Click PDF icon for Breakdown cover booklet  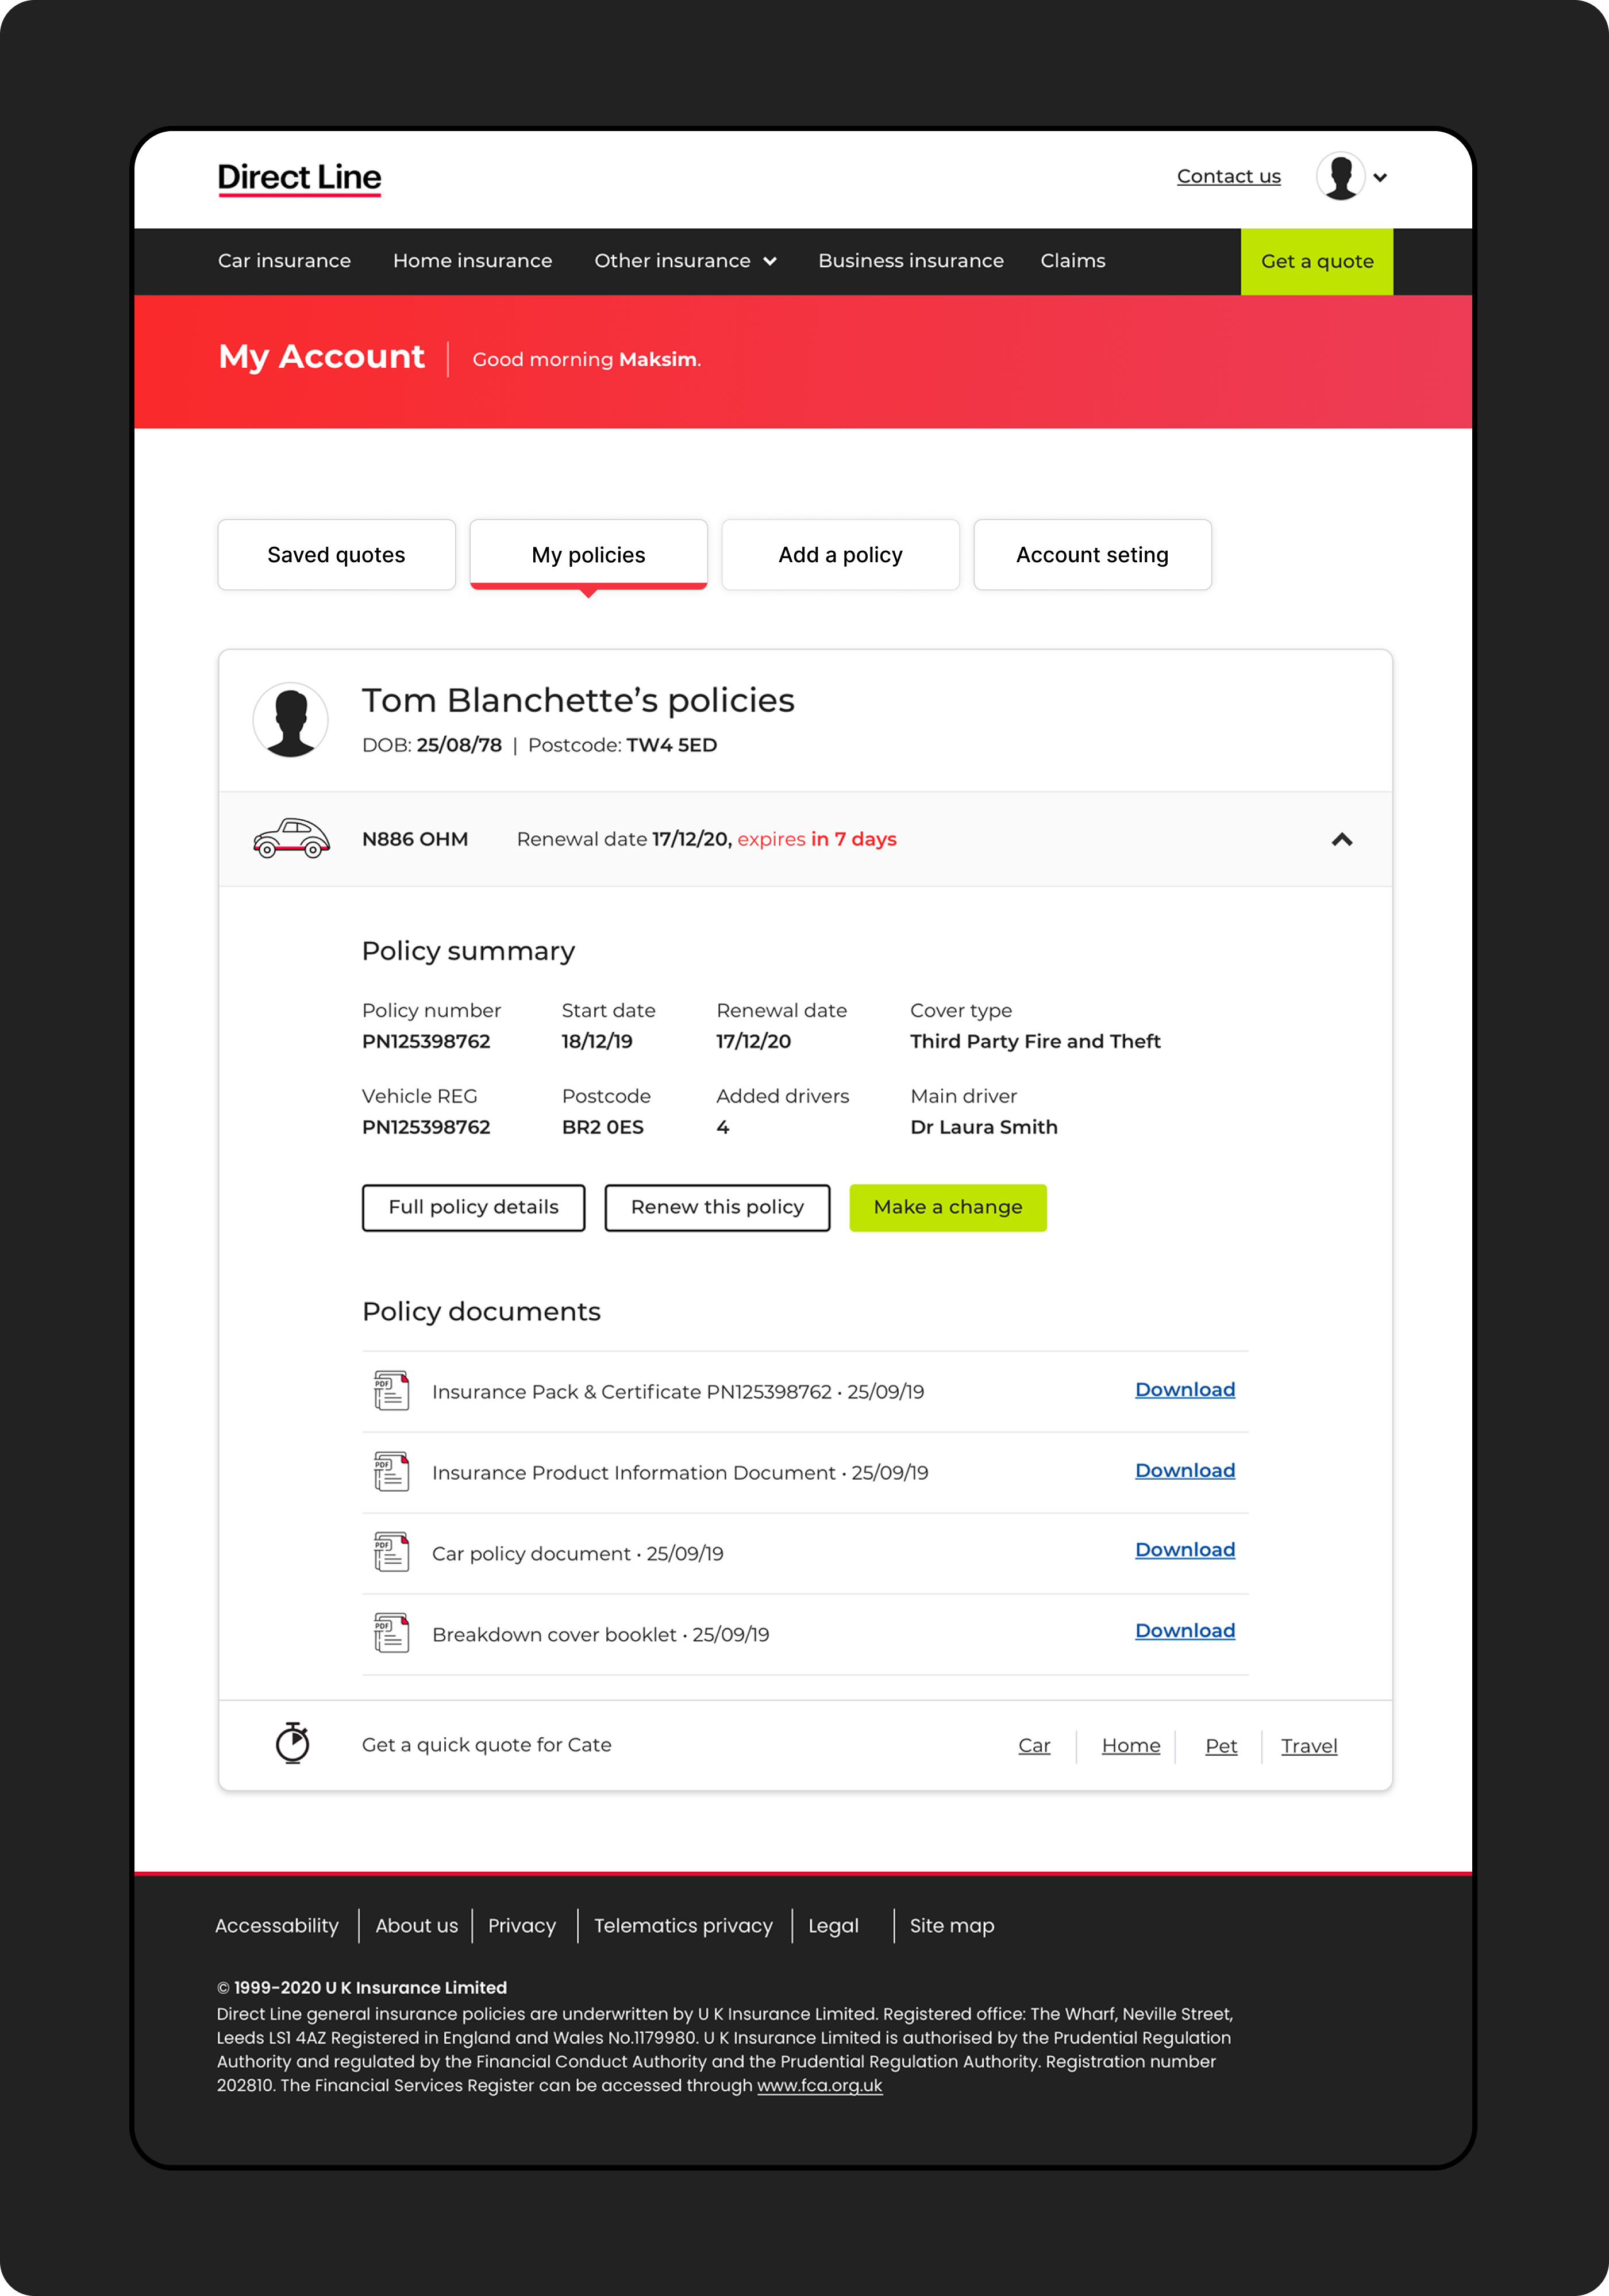coord(391,1633)
